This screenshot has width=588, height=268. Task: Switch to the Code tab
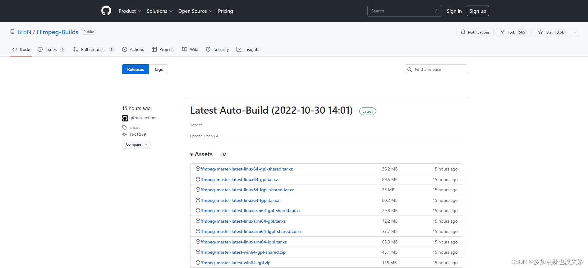(21, 49)
